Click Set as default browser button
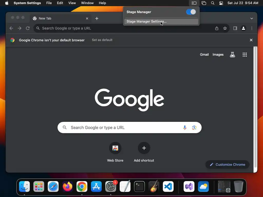Image resolution: width=263 pixels, height=197 pixels. (x=102, y=40)
